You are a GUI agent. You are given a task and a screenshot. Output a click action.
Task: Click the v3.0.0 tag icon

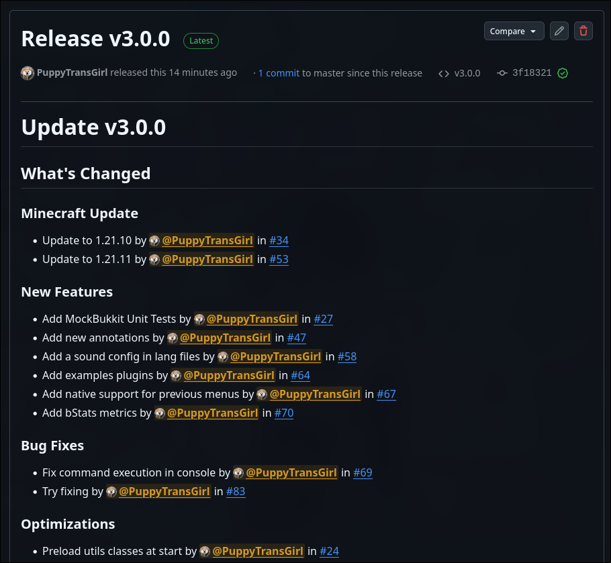tap(444, 73)
